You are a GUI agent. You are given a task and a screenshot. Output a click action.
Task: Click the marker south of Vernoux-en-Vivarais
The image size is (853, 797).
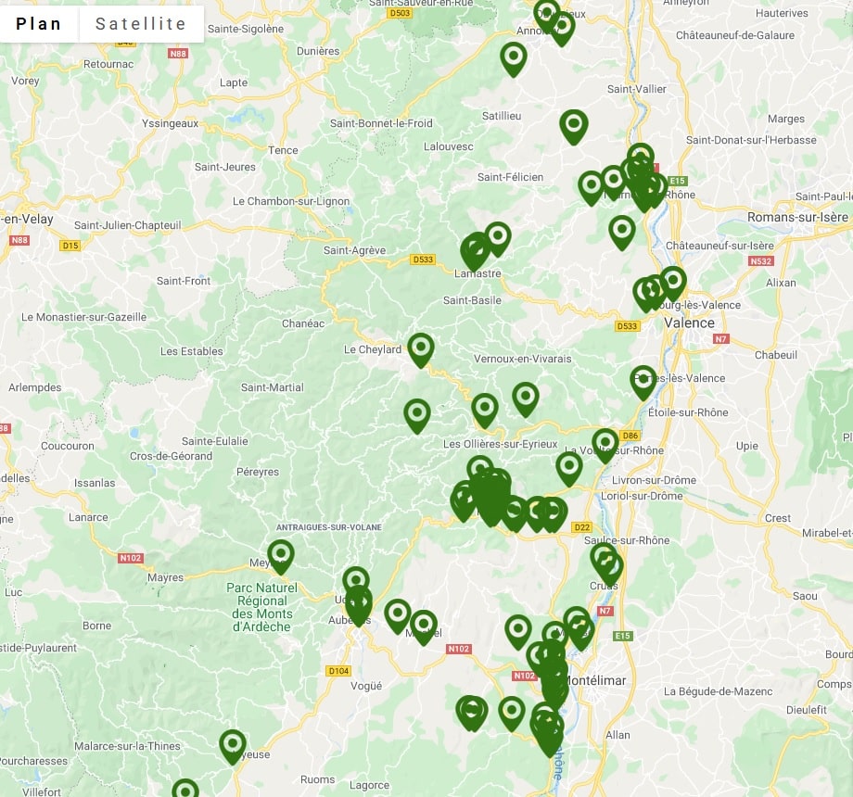tap(526, 398)
